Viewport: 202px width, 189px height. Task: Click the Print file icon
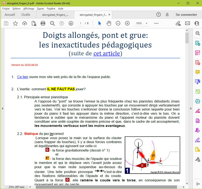pyautogui.click(x=43, y=23)
